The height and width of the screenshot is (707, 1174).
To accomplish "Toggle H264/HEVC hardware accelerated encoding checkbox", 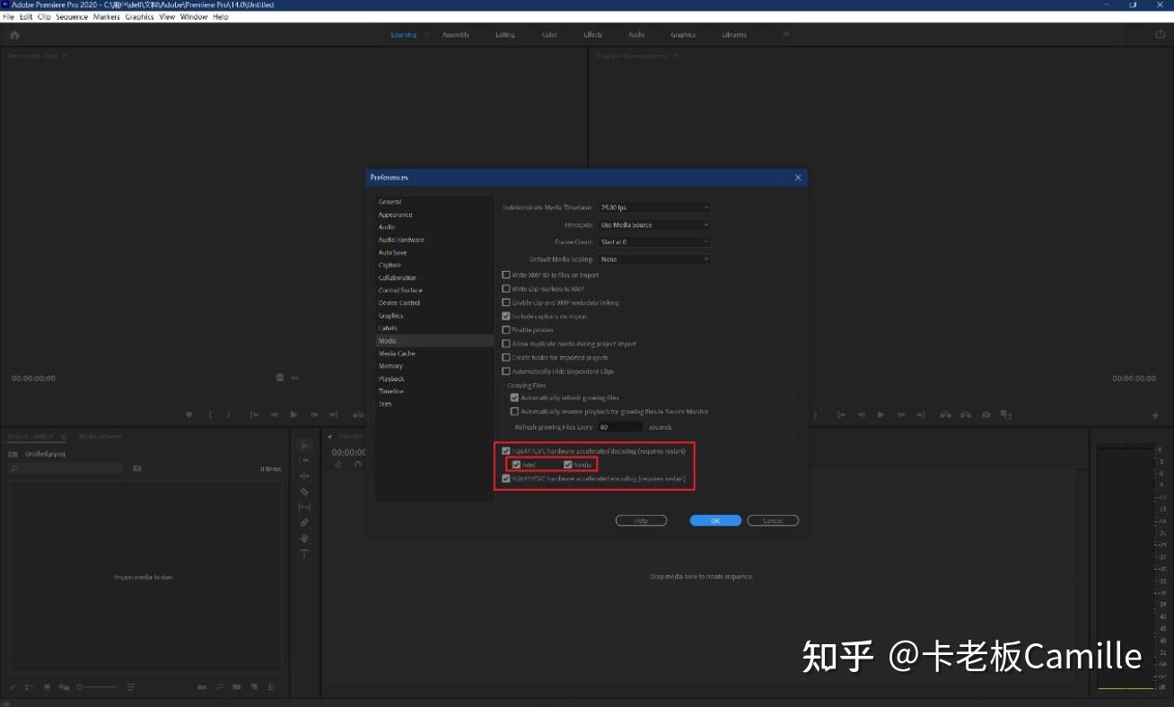I will tap(505, 479).
